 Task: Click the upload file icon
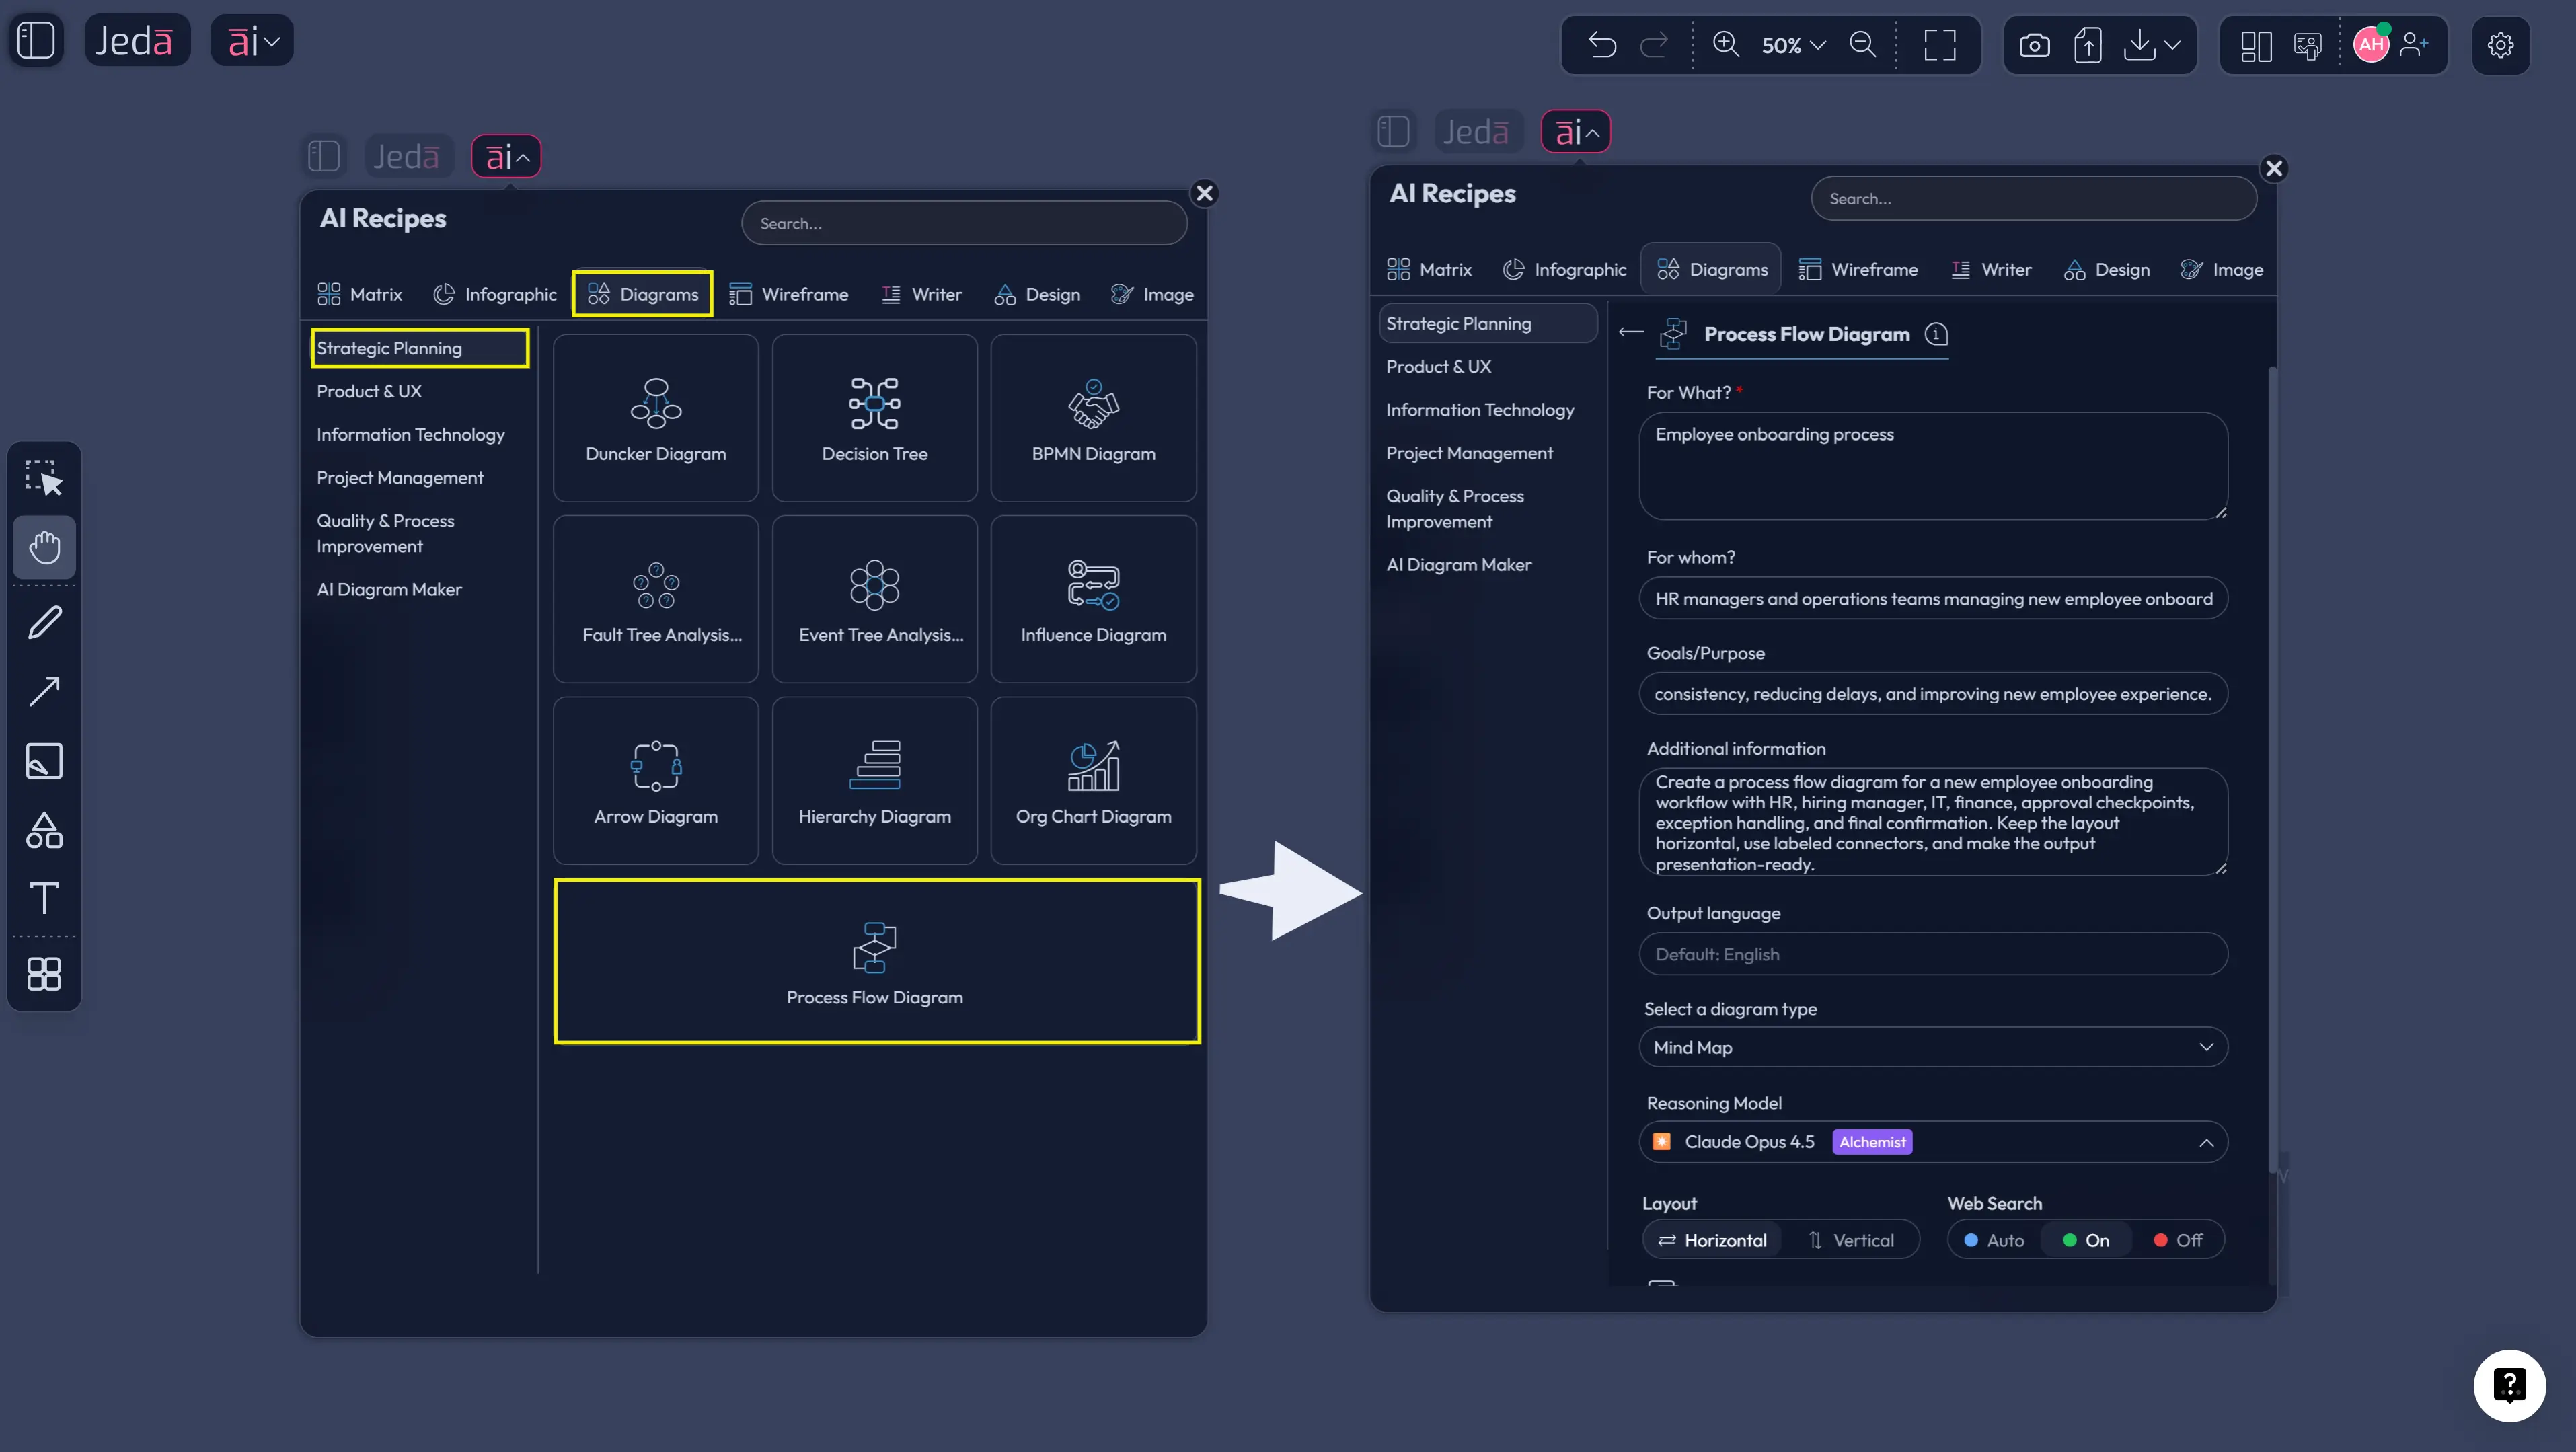pyautogui.click(x=2088, y=44)
